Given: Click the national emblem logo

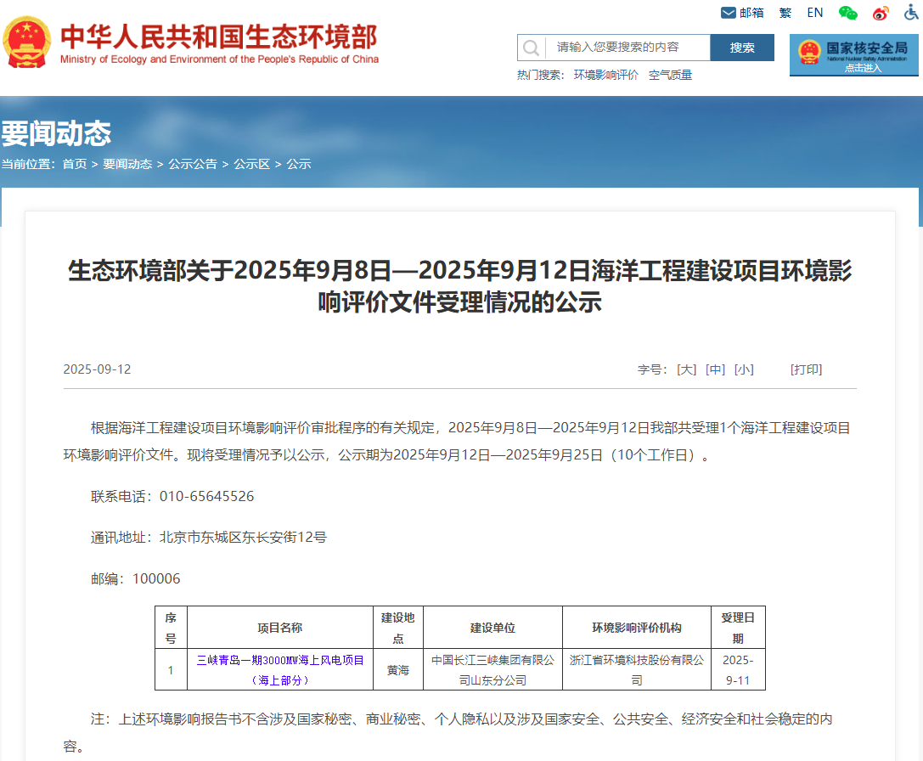Looking at the screenshot, I should click(27, 42).
